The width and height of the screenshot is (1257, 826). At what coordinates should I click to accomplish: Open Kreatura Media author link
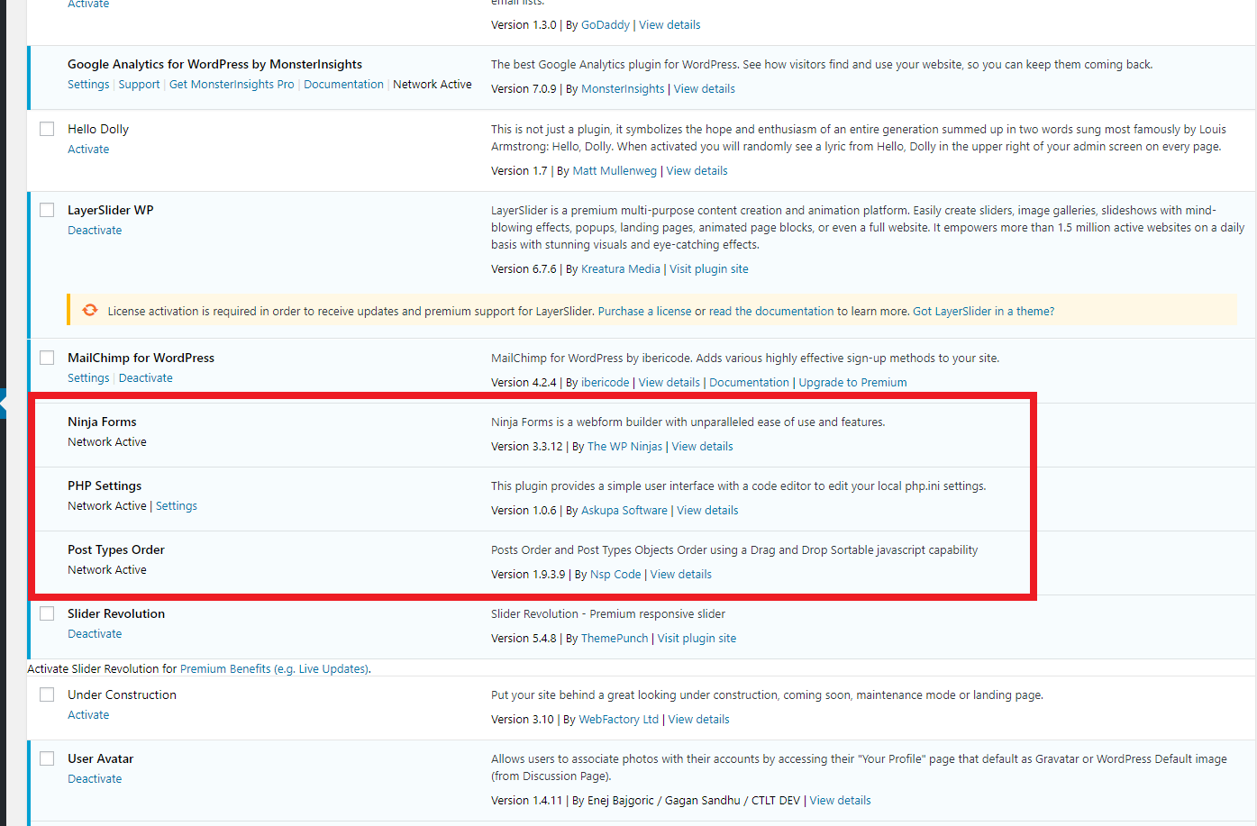621,268
